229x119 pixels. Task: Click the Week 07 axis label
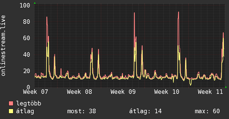pyautogui.click(x=36, y=92)
